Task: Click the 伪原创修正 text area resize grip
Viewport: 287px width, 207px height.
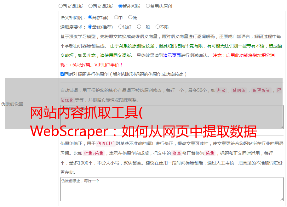Action: [282, 199]
